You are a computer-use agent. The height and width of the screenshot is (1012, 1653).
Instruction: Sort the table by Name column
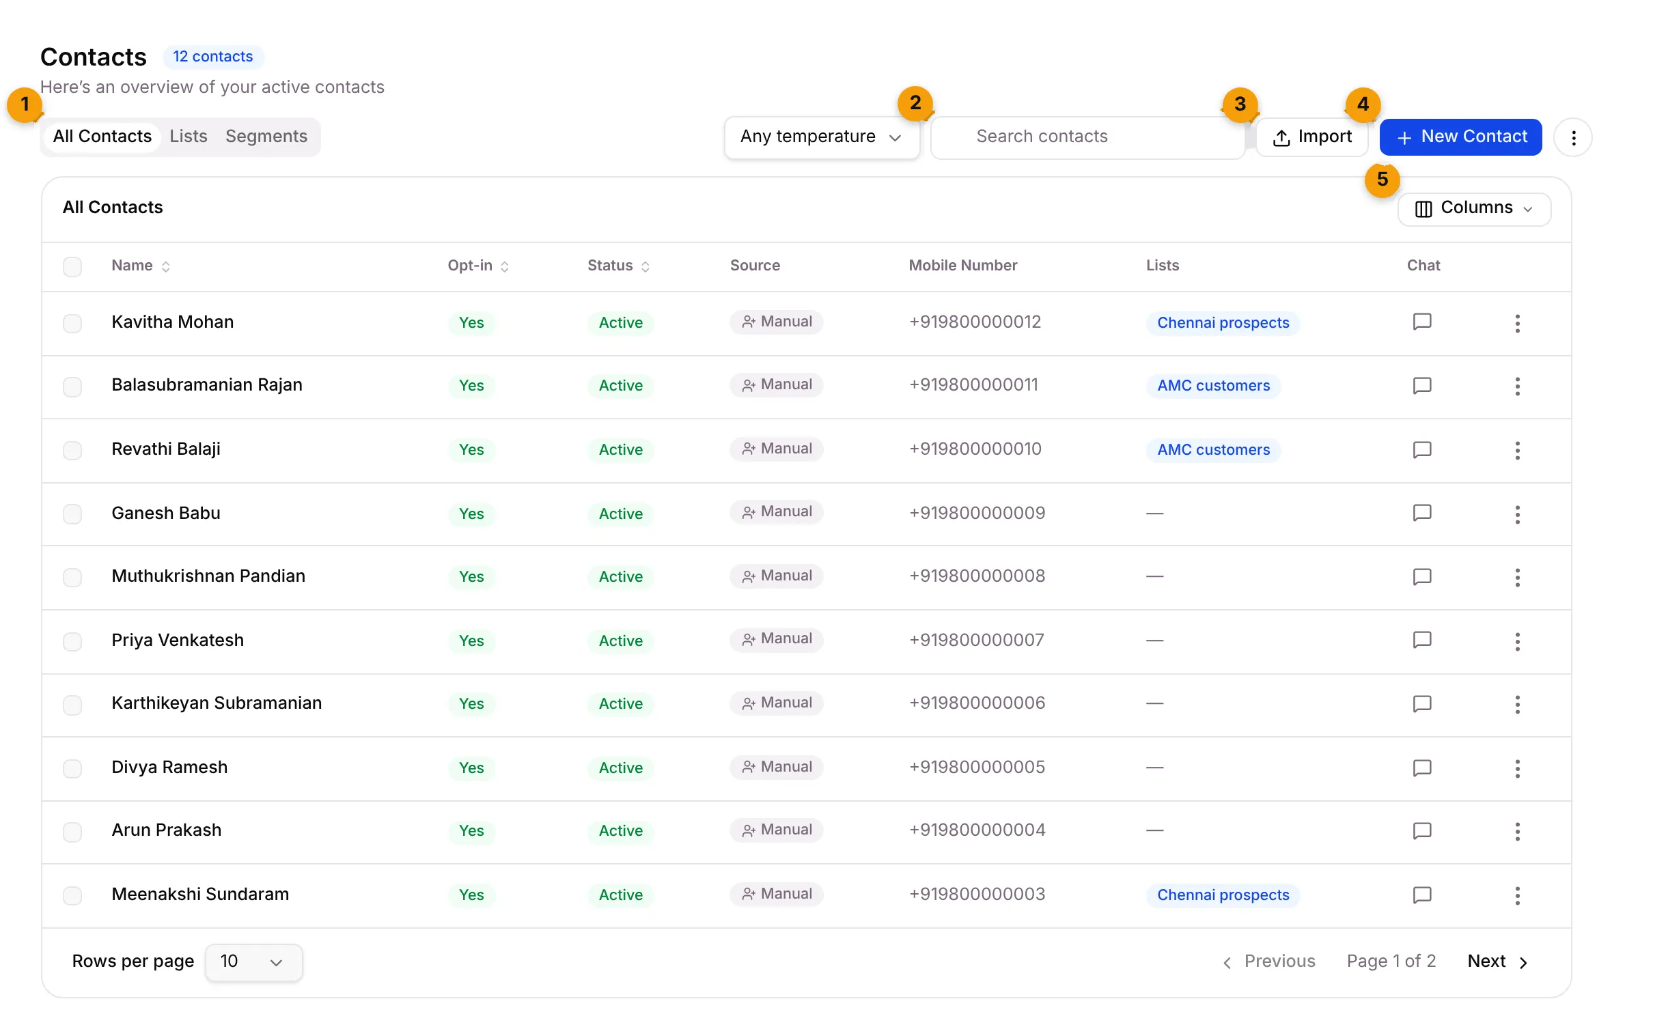141,266
